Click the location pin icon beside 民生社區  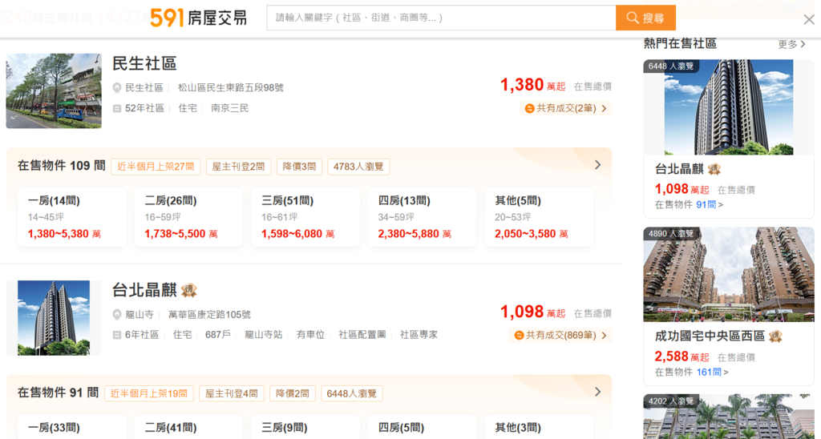[x=117, y=88]
